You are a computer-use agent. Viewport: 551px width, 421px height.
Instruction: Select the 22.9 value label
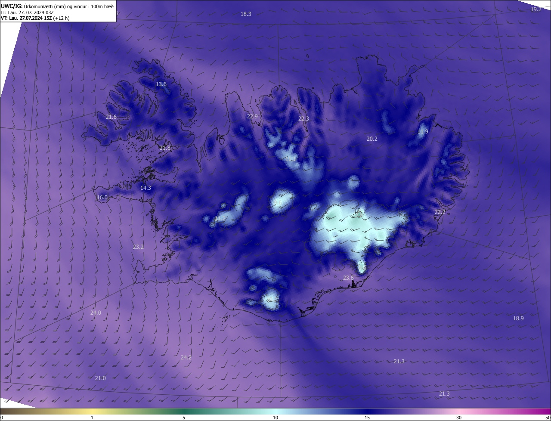click(252, 116)
